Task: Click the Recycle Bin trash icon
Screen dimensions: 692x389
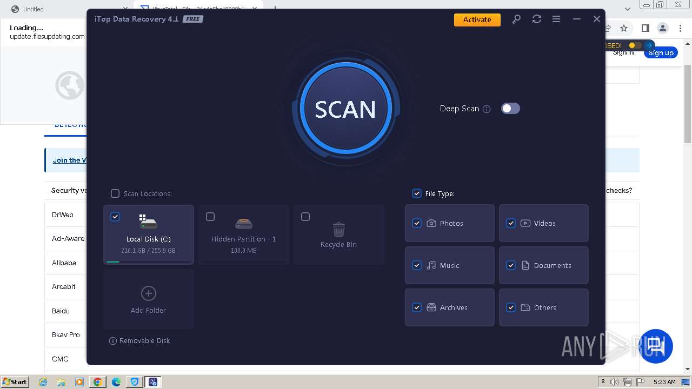Action: pyautogui.click(x=339, y=230)
